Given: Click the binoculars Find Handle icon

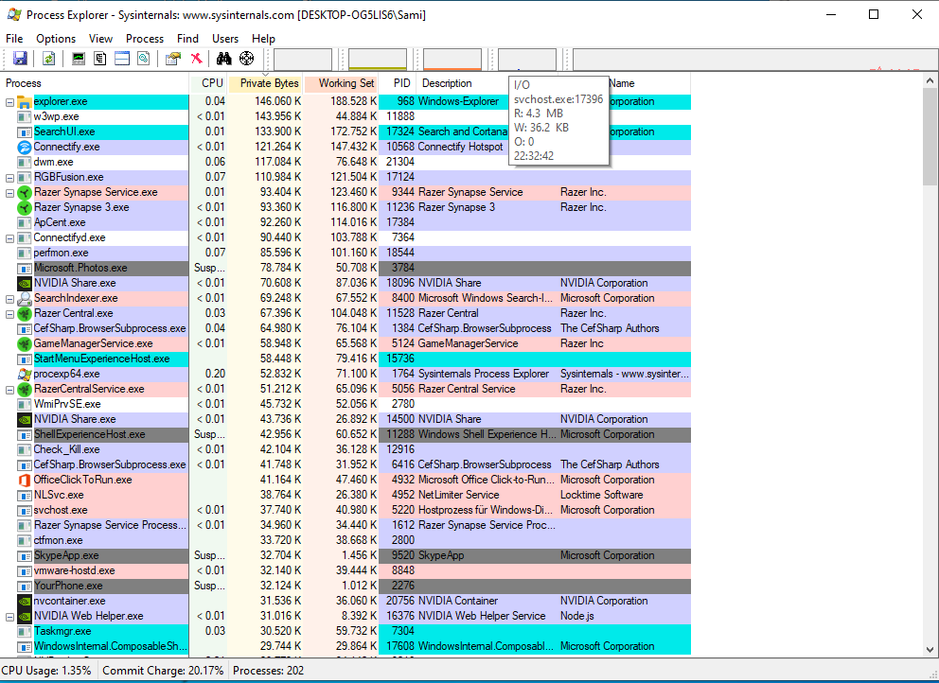Looking at the screenshot, I should (x=224, y=58).
